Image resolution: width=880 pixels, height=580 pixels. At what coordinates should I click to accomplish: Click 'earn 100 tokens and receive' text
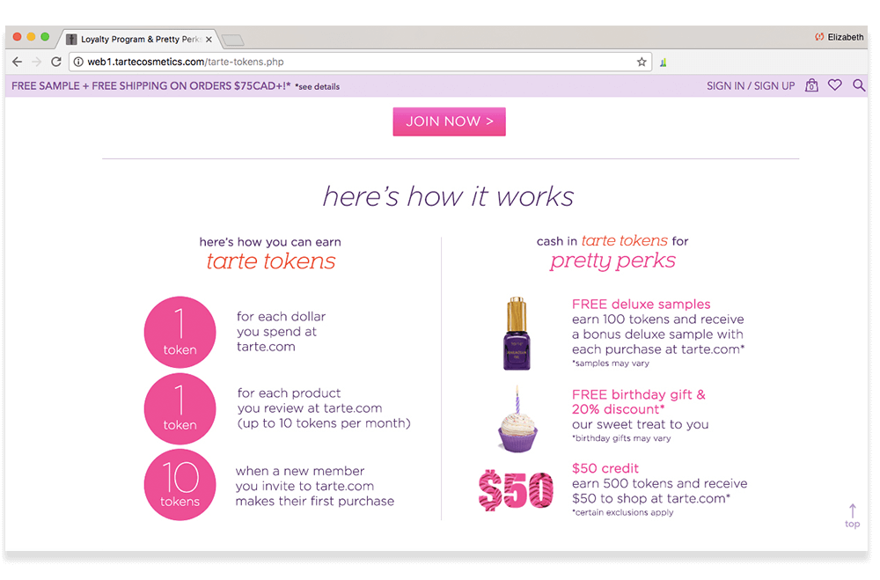coord(657,319)
